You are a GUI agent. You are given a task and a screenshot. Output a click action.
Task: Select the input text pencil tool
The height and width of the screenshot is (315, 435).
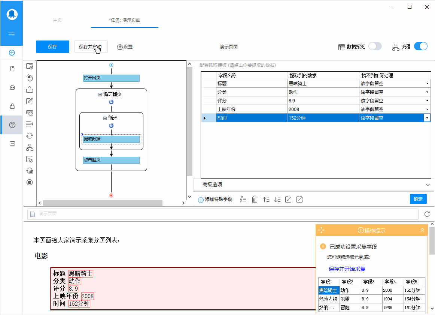[30, 101]
